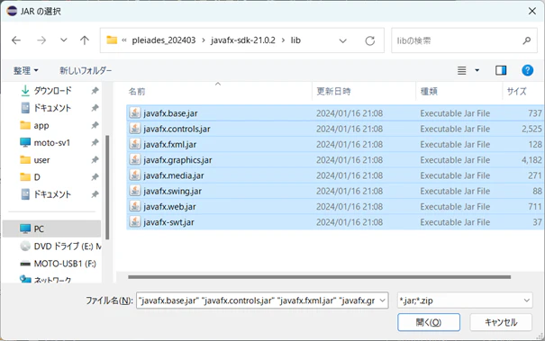Select javafx.controls.jar file
Viewport: 545px width, 341px height.
click(x=335, y=129)
